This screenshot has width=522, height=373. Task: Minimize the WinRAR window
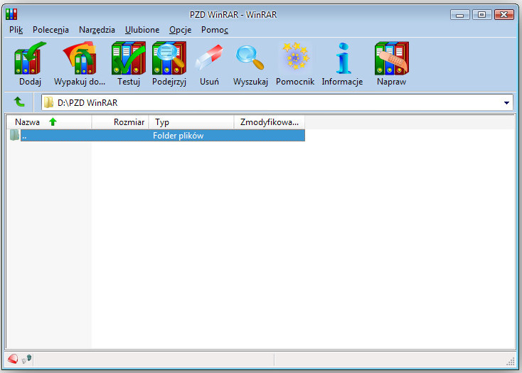(459, 15)
